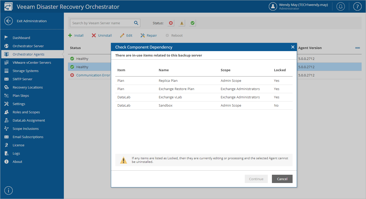Sort by the Agent Version column header

point(310,48)
